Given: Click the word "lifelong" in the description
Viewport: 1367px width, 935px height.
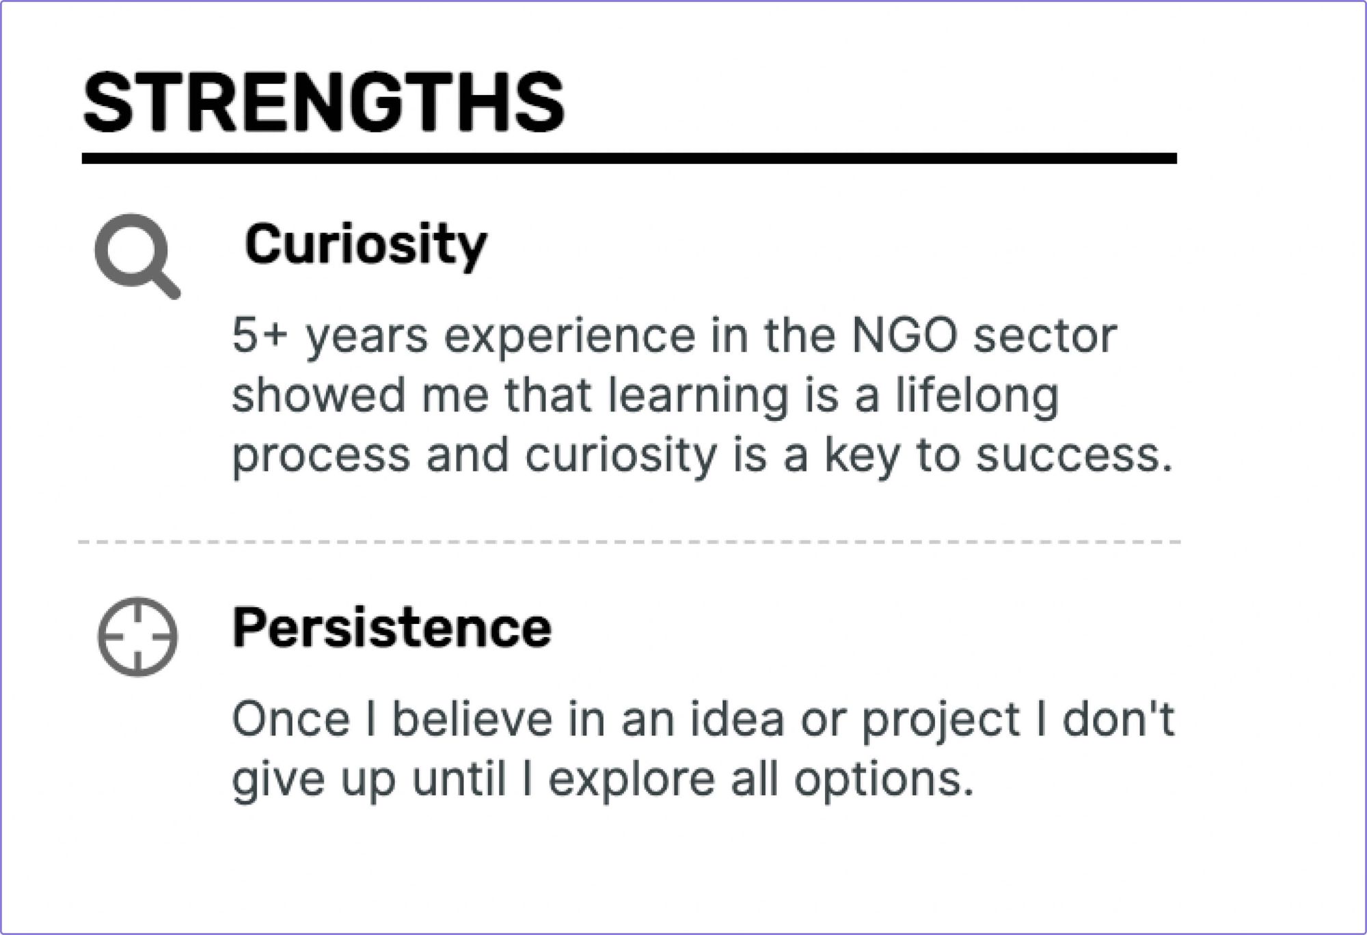Looking at the screenshot, I should coord(977,396).
